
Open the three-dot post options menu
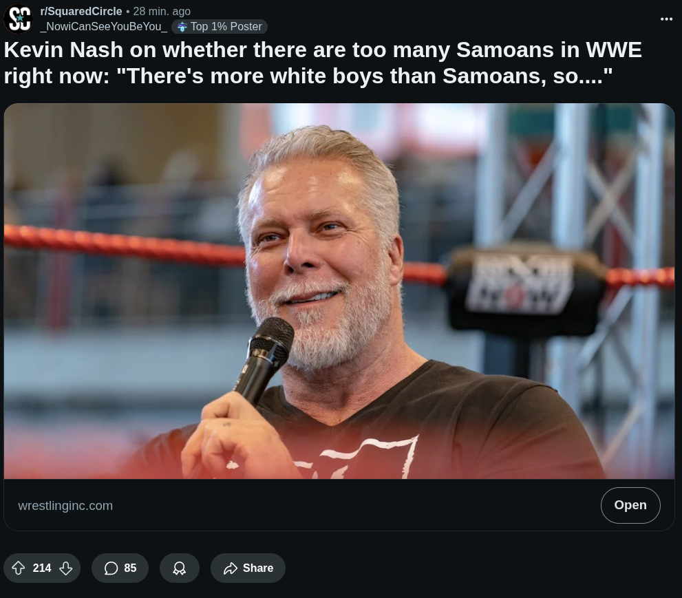click(666, 19)
